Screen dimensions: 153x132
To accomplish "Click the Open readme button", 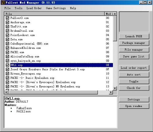I will click(x=134, y=106).
